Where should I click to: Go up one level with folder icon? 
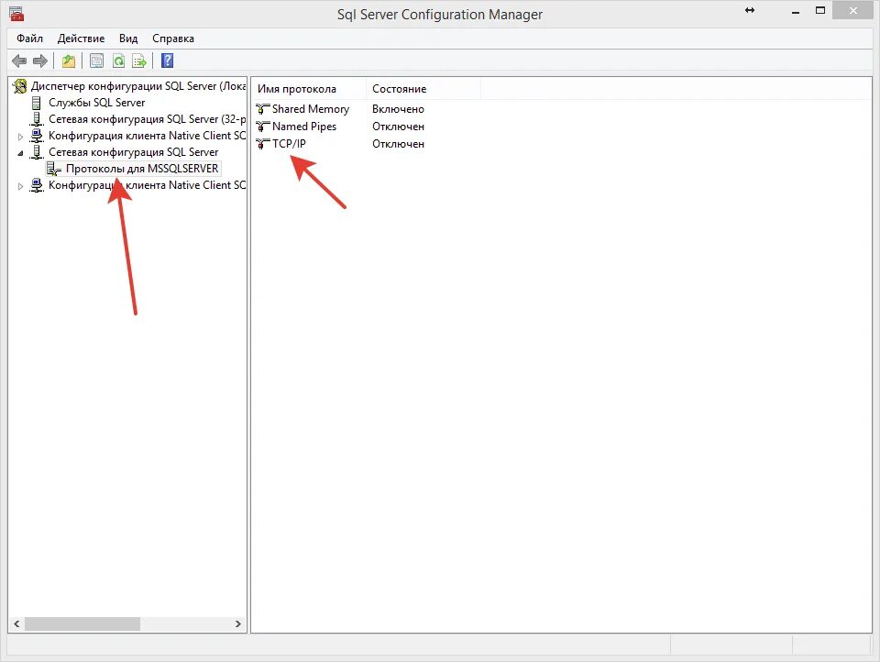coord(69,61)
